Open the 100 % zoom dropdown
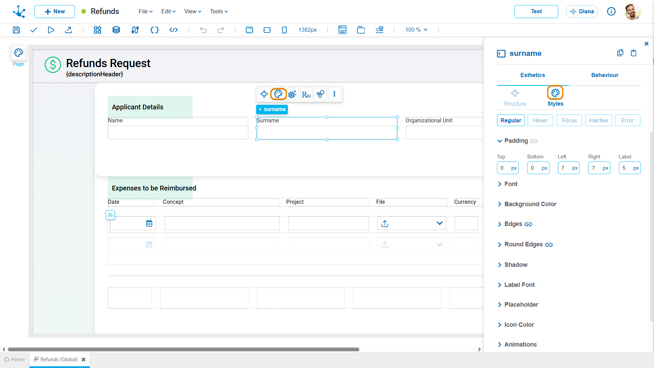654x368 pixels. (416, 30)
